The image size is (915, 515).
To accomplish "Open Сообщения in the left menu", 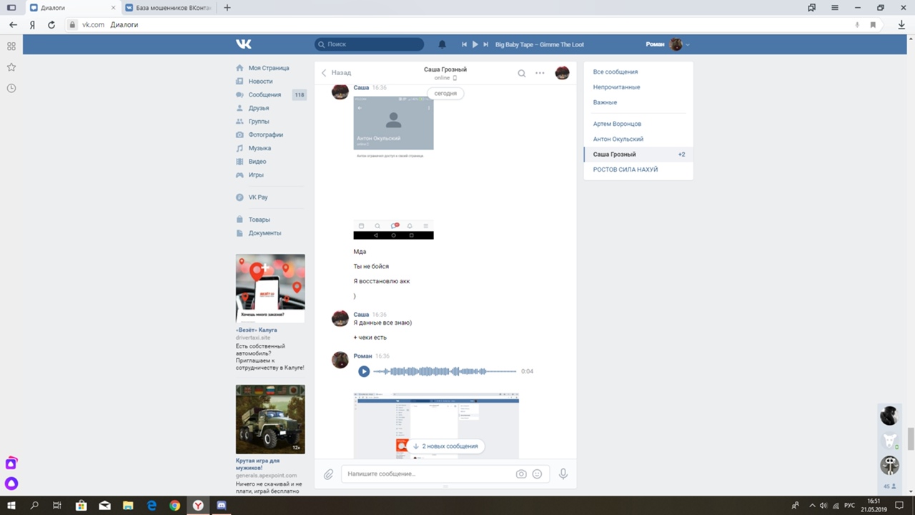I will pos(264,94).
